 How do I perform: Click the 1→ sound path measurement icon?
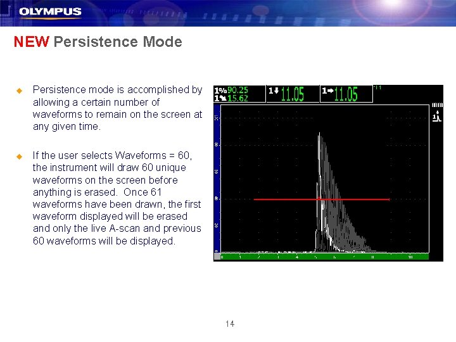click(328, 91)
